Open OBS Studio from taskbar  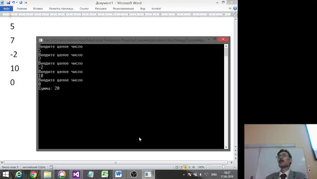(134, 174)
